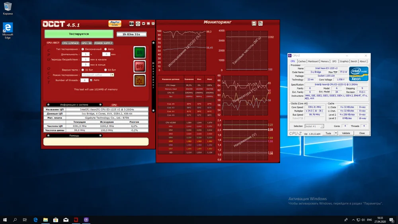
Task: Click the clock frequency graph in Мониторинг
Action: pos(247,51)
